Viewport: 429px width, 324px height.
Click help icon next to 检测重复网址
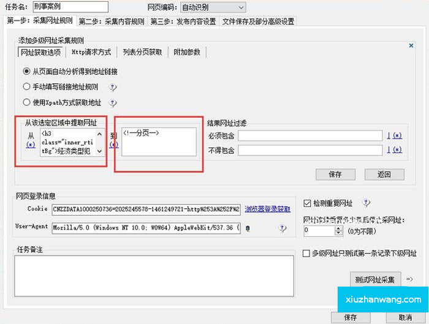pos(366,203)
